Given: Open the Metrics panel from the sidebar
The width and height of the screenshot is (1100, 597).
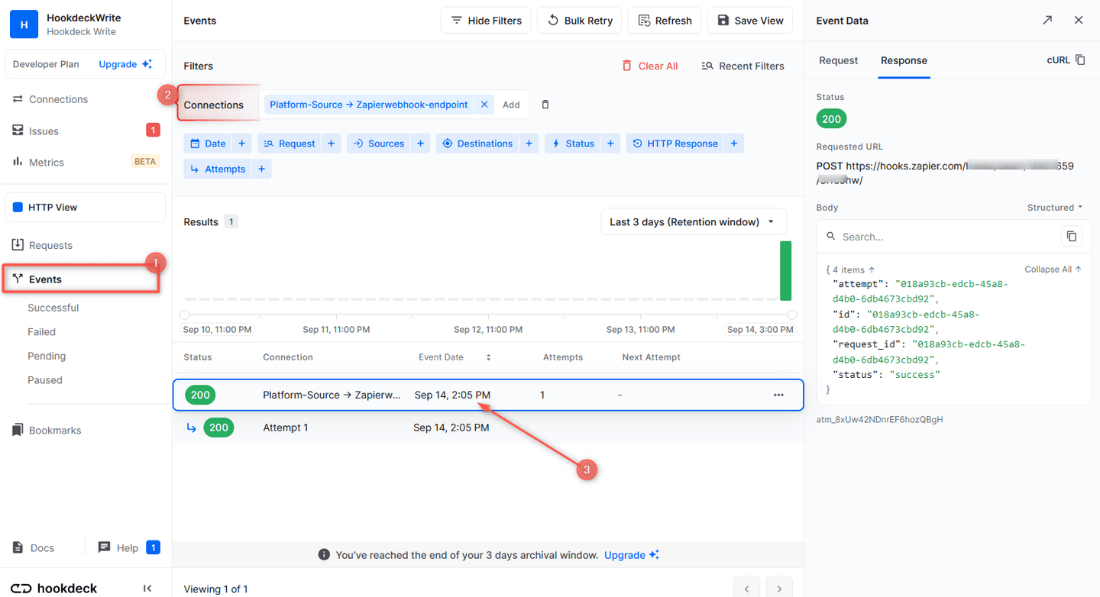Looking at the screenshot, I should pyautogui.click(x=46, y=162).
